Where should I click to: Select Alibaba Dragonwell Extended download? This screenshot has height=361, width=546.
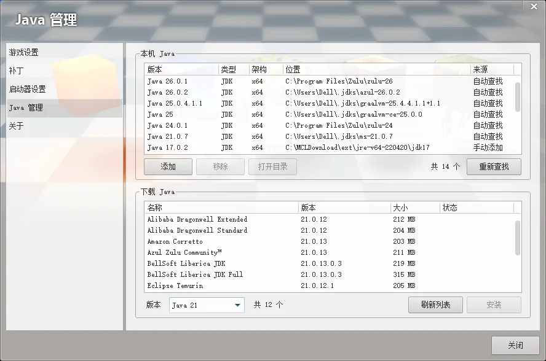pyautogui.click(x=330, y=219)
